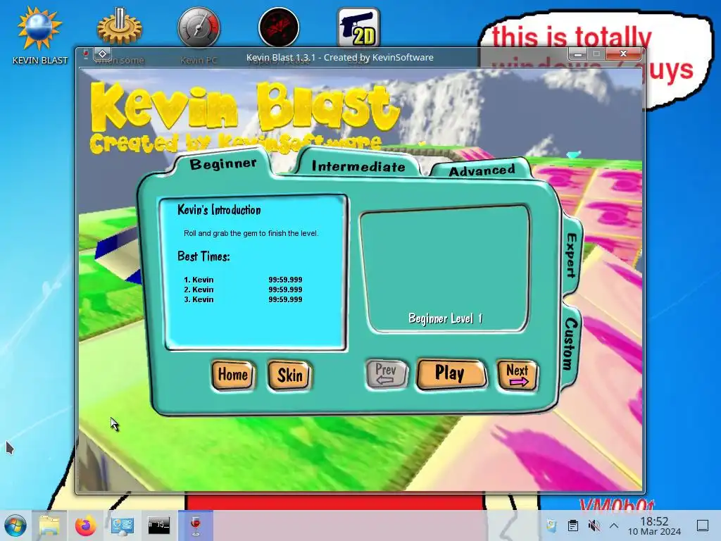Open the 2D pistol game desktop icon
This screenshot has width=721, height=541.
click(x=358, y=27)
